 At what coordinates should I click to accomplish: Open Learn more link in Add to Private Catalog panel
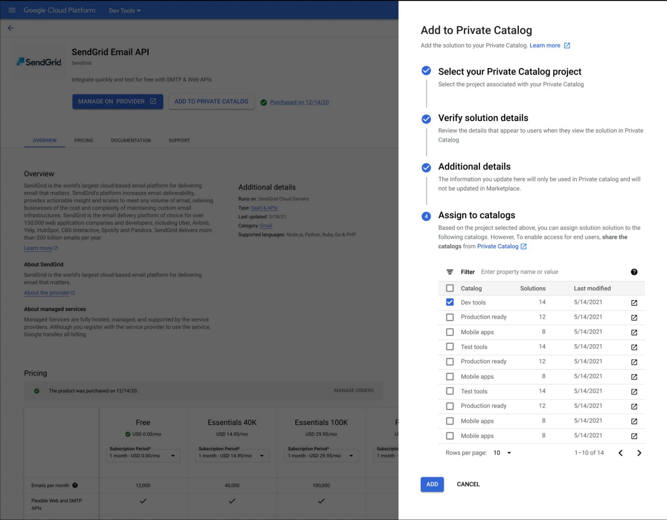[545, 45]
